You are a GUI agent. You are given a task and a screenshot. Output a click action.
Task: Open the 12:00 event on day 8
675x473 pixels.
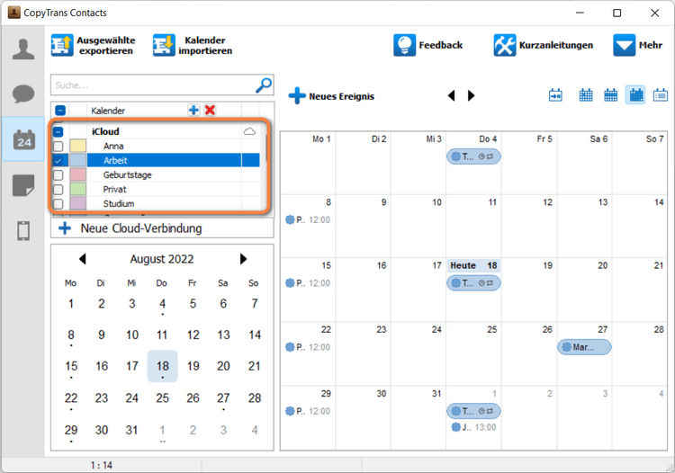coord(308,219)
